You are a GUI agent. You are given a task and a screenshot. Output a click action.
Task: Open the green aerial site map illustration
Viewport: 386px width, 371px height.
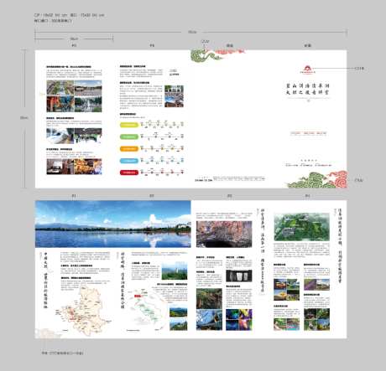click(x=302, y=227)
